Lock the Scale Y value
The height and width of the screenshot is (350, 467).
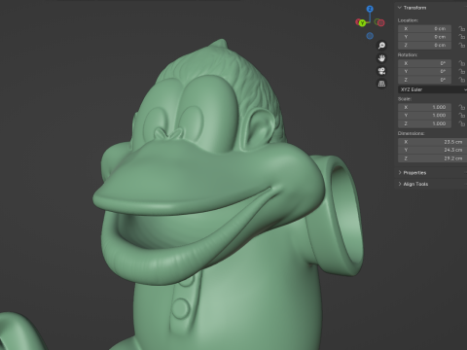[x=462, y=116]
